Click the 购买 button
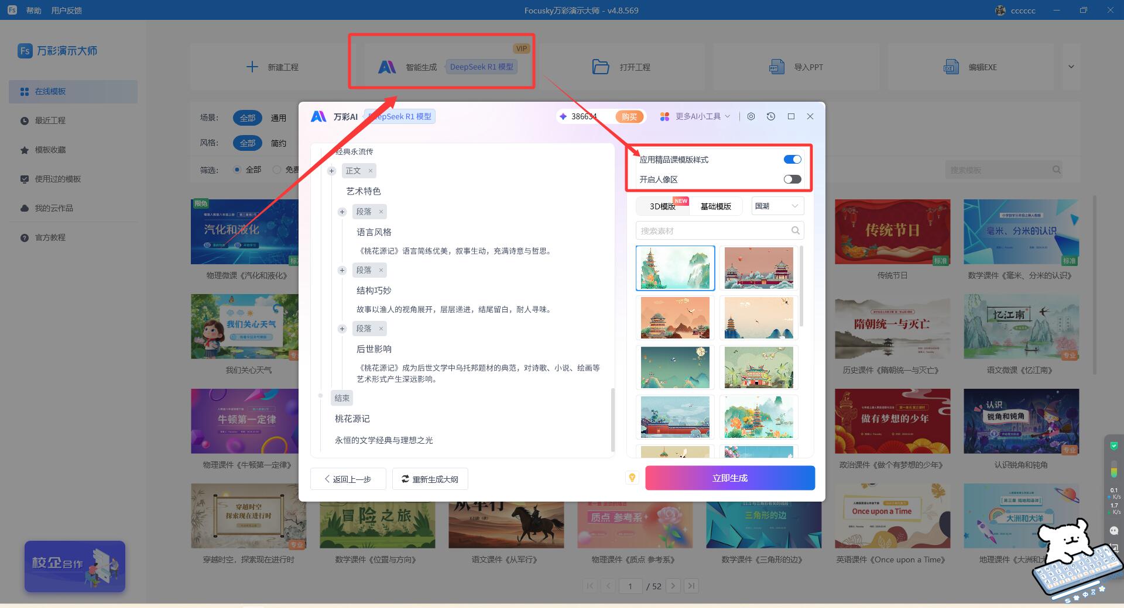The height and width of the screenshot is (608, 1124). (x=629, y=116)
